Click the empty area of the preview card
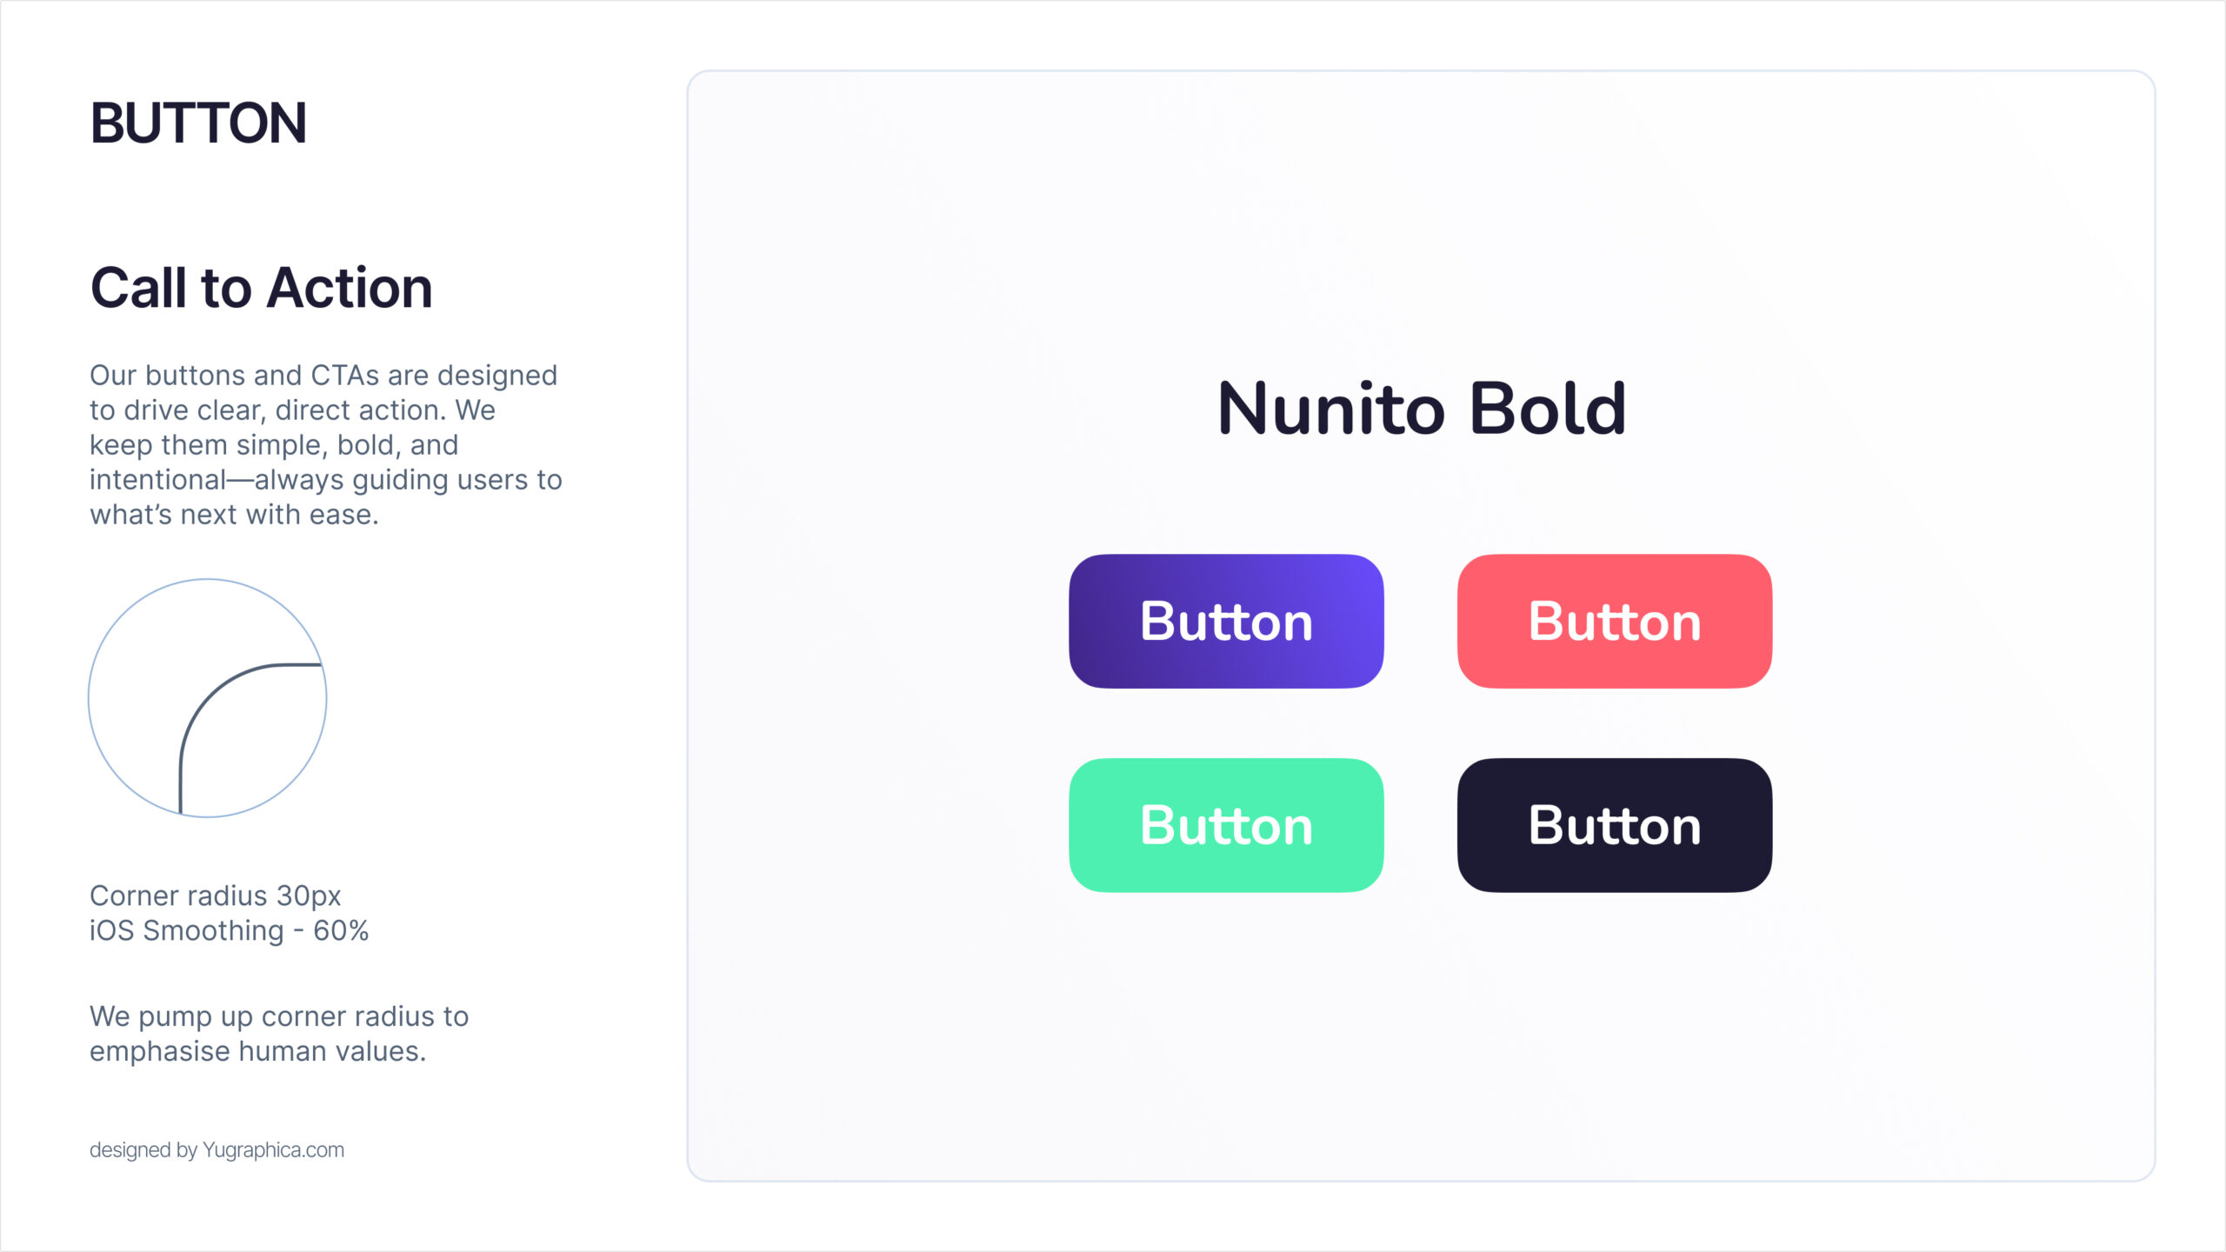The width and height of the screenshot is (2226, 1252). [1421, 1043]
